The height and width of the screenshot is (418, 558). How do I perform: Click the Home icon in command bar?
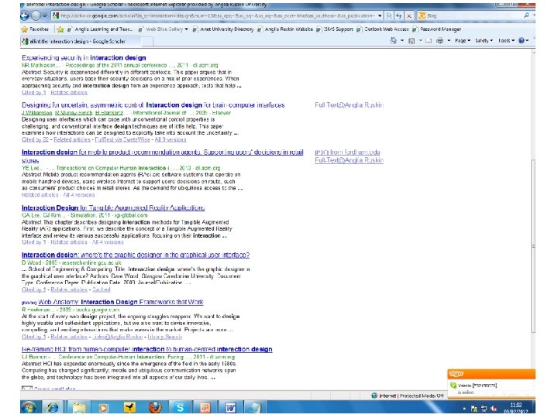[394, 40]
